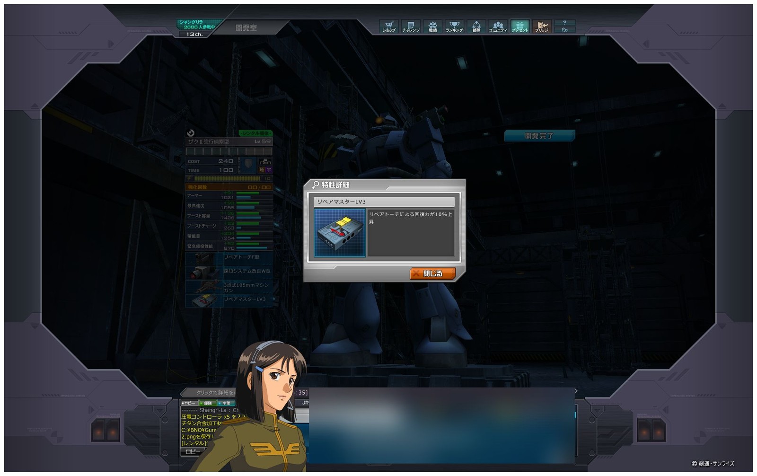Click the 地 宇 terrain indicator

pyautogui.click(x=265, y=170)
